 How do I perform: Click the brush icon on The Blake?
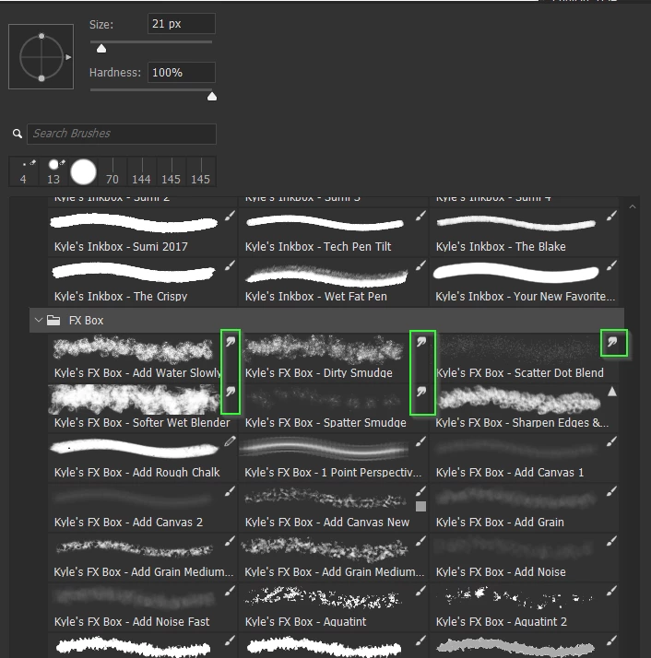[x=611, y=216]
